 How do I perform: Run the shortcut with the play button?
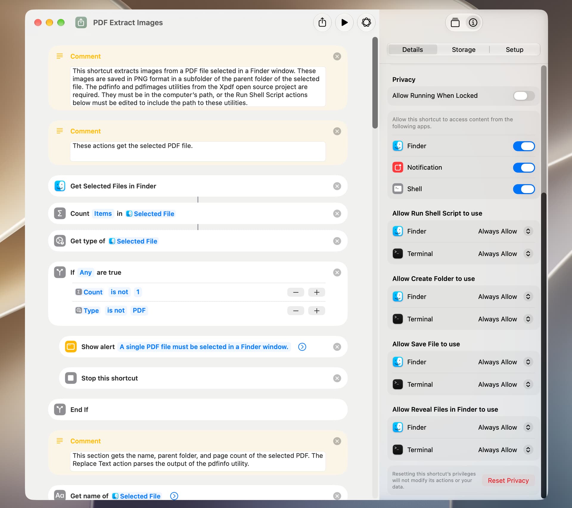[344, 23]
